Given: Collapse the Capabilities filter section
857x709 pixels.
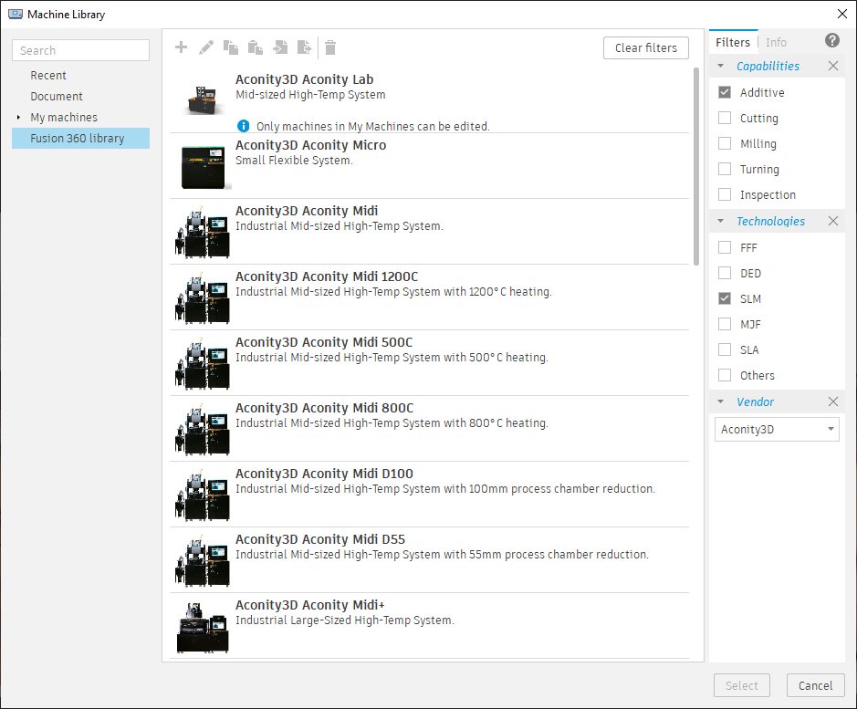Looking at the screenshot, I should click(x=720, y=66).
